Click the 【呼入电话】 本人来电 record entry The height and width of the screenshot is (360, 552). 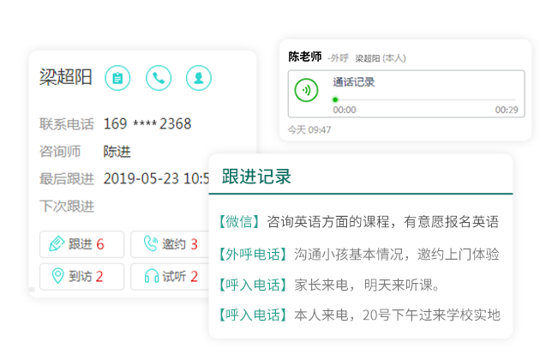coord(359,315)
